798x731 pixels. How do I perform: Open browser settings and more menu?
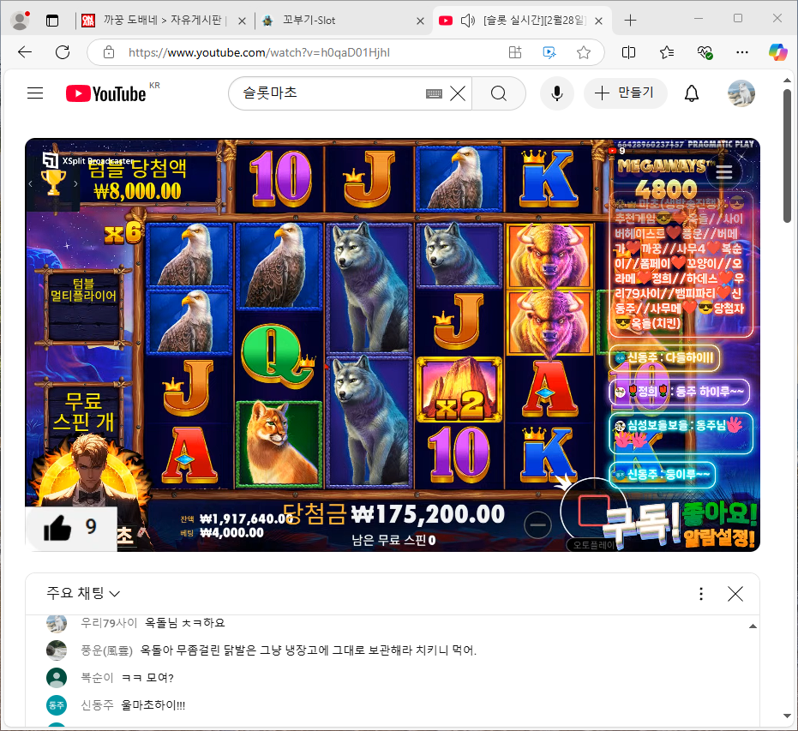point(742,52)
